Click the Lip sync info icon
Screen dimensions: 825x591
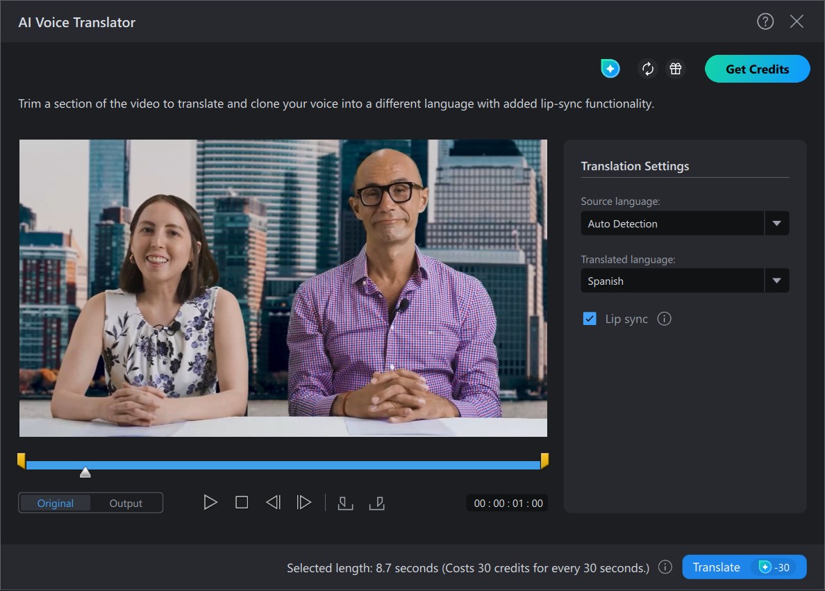point(664,319)
